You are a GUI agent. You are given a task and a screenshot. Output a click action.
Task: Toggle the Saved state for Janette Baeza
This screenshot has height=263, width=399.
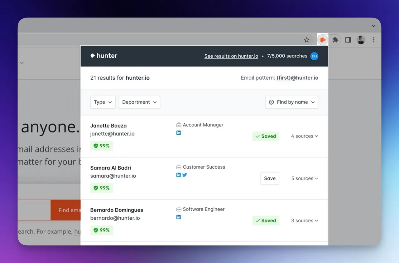(x=266, y=136)
